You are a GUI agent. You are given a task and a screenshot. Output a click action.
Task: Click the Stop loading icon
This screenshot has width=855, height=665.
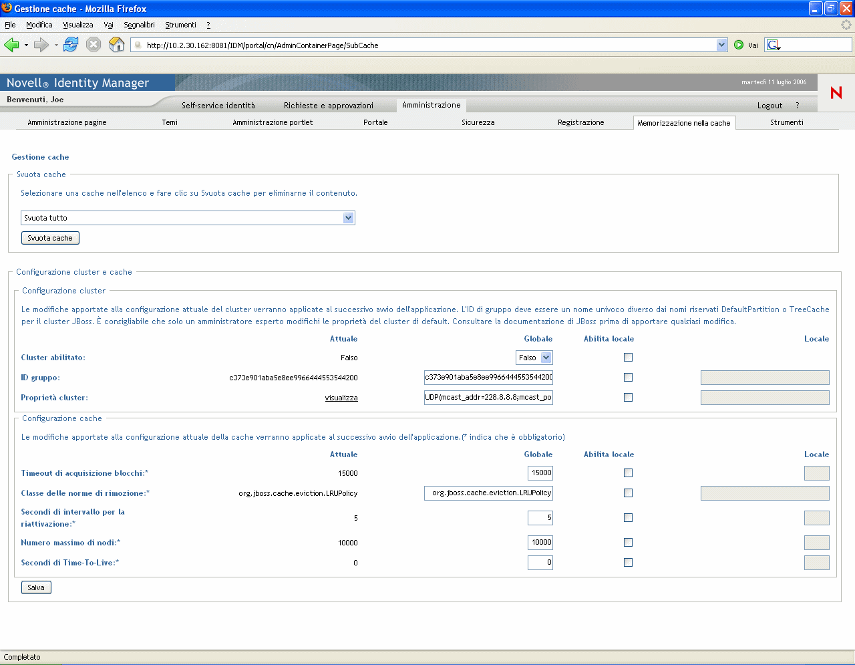94,45
